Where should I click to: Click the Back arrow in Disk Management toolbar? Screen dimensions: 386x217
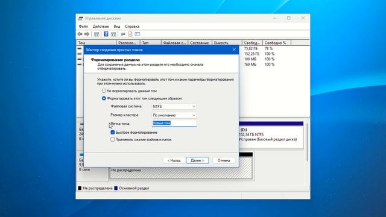(x=80, y=34)
